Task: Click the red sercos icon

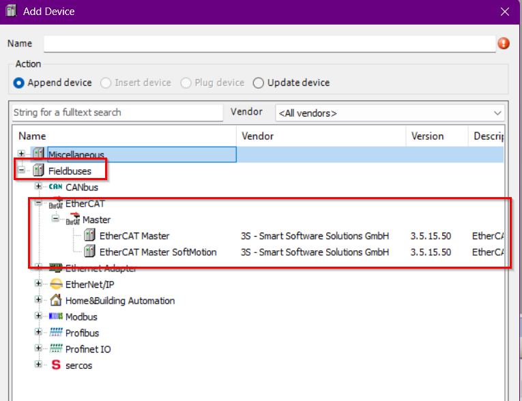Action: pos(56,366)
